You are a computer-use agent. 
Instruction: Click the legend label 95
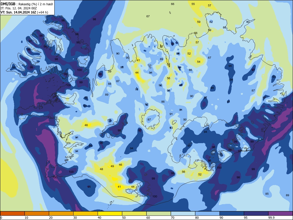[246, 218]
